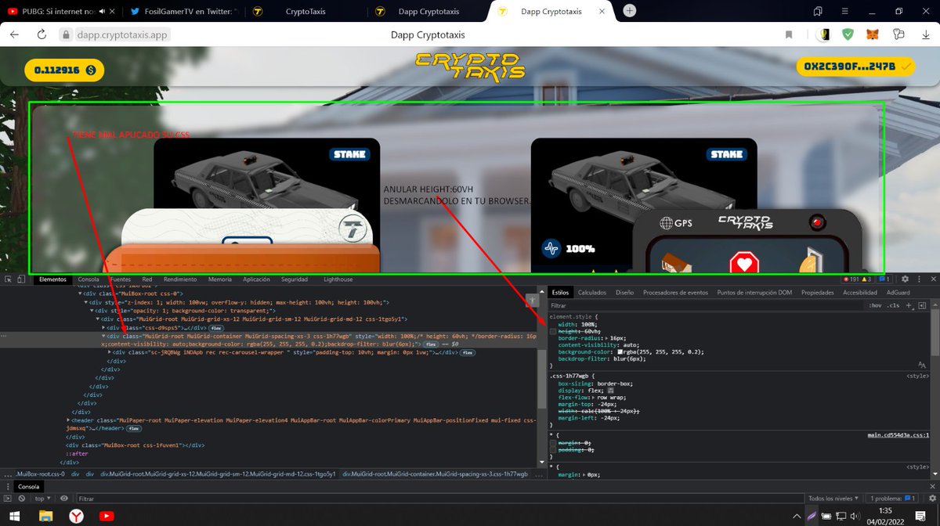
Task: Click the issues badge showing 1
Action: coord(884,279)
